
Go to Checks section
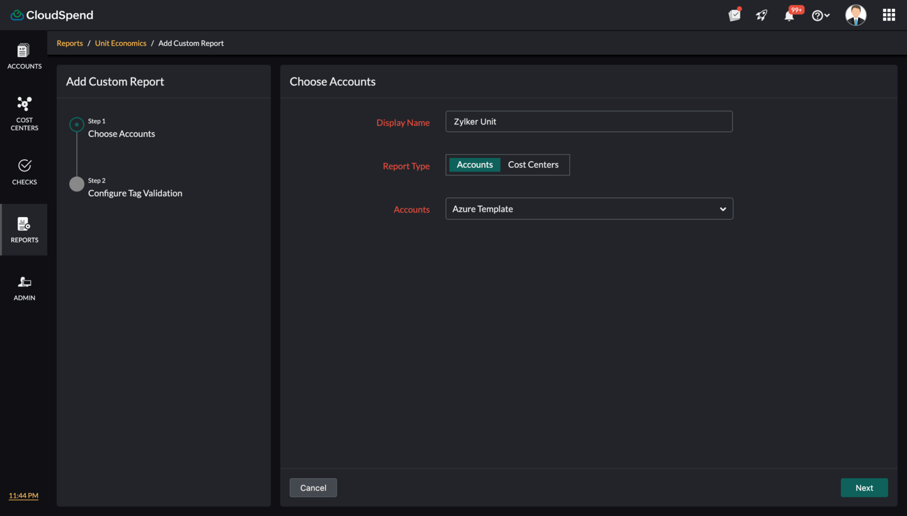(x=24, y=172)
